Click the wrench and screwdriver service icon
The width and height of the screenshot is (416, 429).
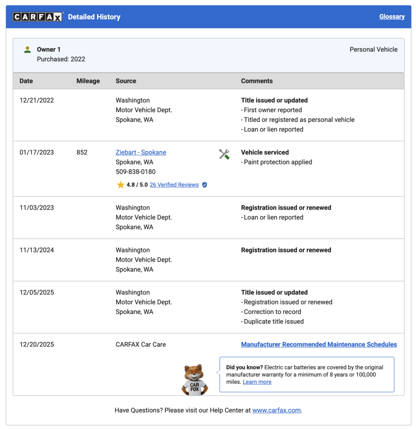click(224, 154)
